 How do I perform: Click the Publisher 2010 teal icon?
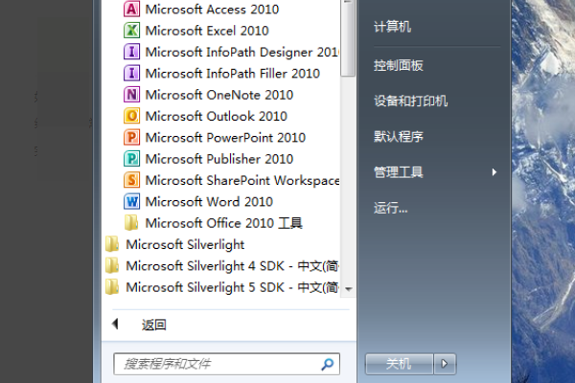coord(131,159)
